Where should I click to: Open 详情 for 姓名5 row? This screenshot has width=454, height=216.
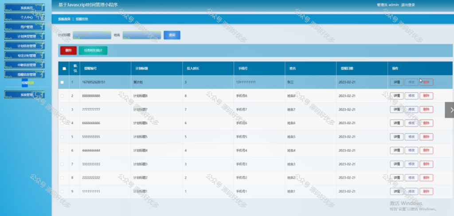point(397,137)
